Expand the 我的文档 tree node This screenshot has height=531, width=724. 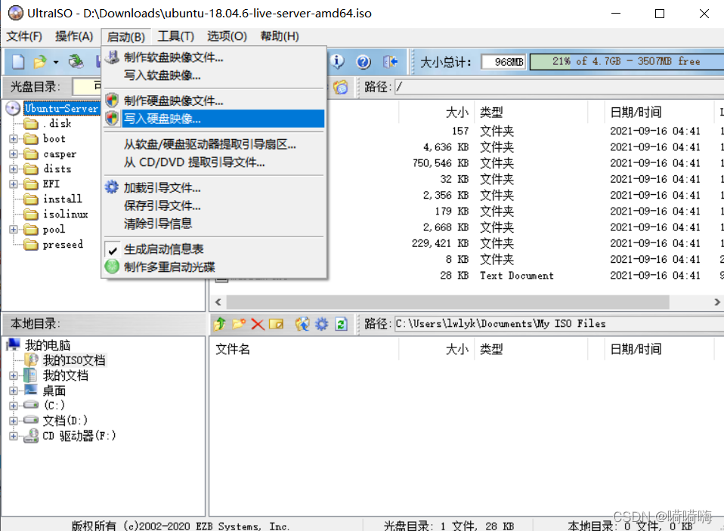[x=14, y=375]
